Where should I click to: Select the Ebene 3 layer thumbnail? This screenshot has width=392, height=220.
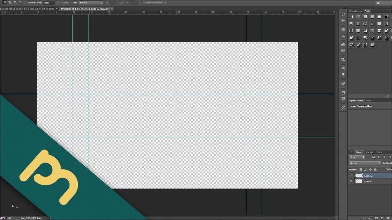click(359, 176)
